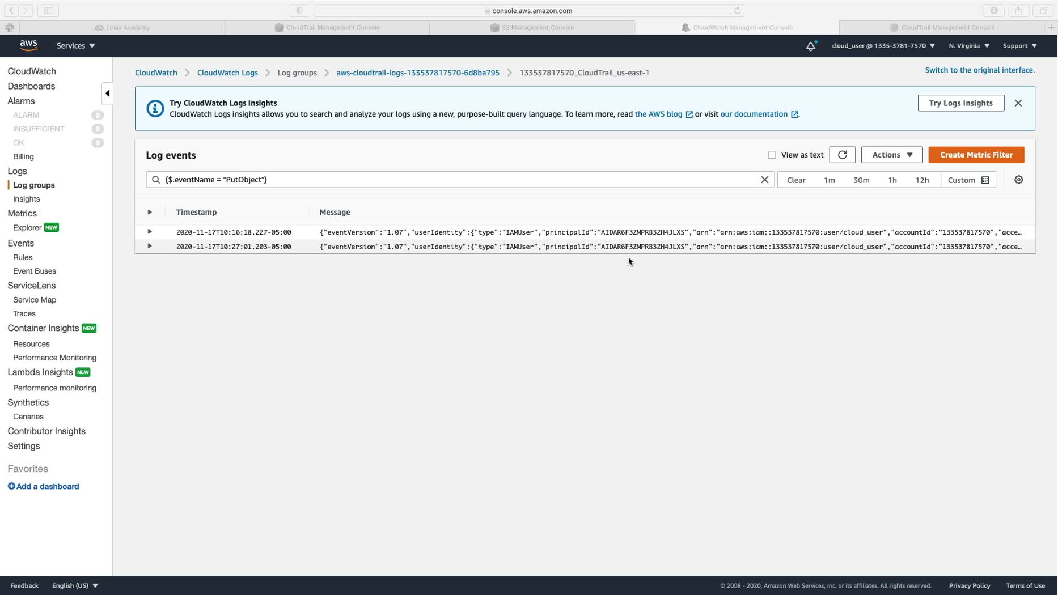Click the search magnifier in filter box
1058x595 pixels.
click(156, 180)
